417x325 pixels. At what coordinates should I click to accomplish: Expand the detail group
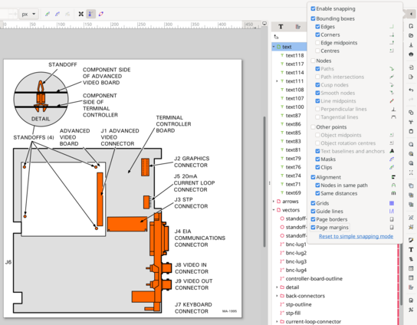277,287
